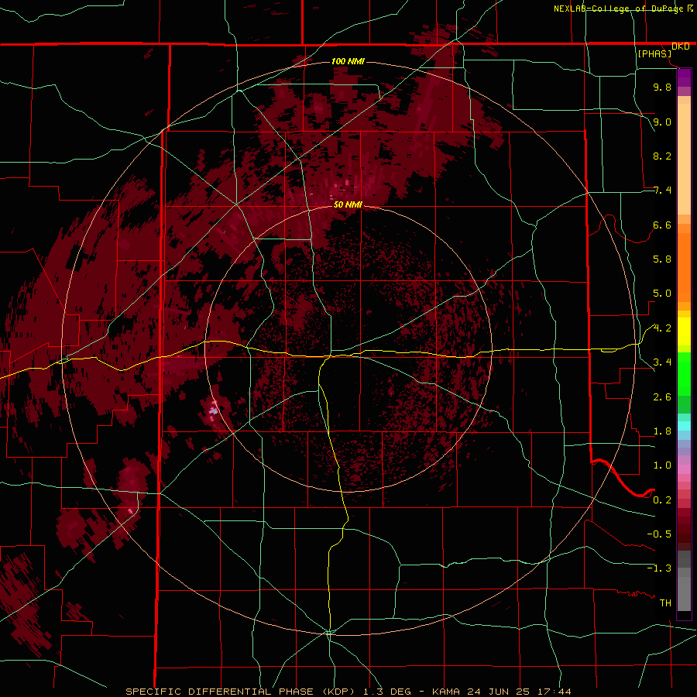Click the 8.2 legend value
This screenshot has width=697, height=697.
point(662,156)
